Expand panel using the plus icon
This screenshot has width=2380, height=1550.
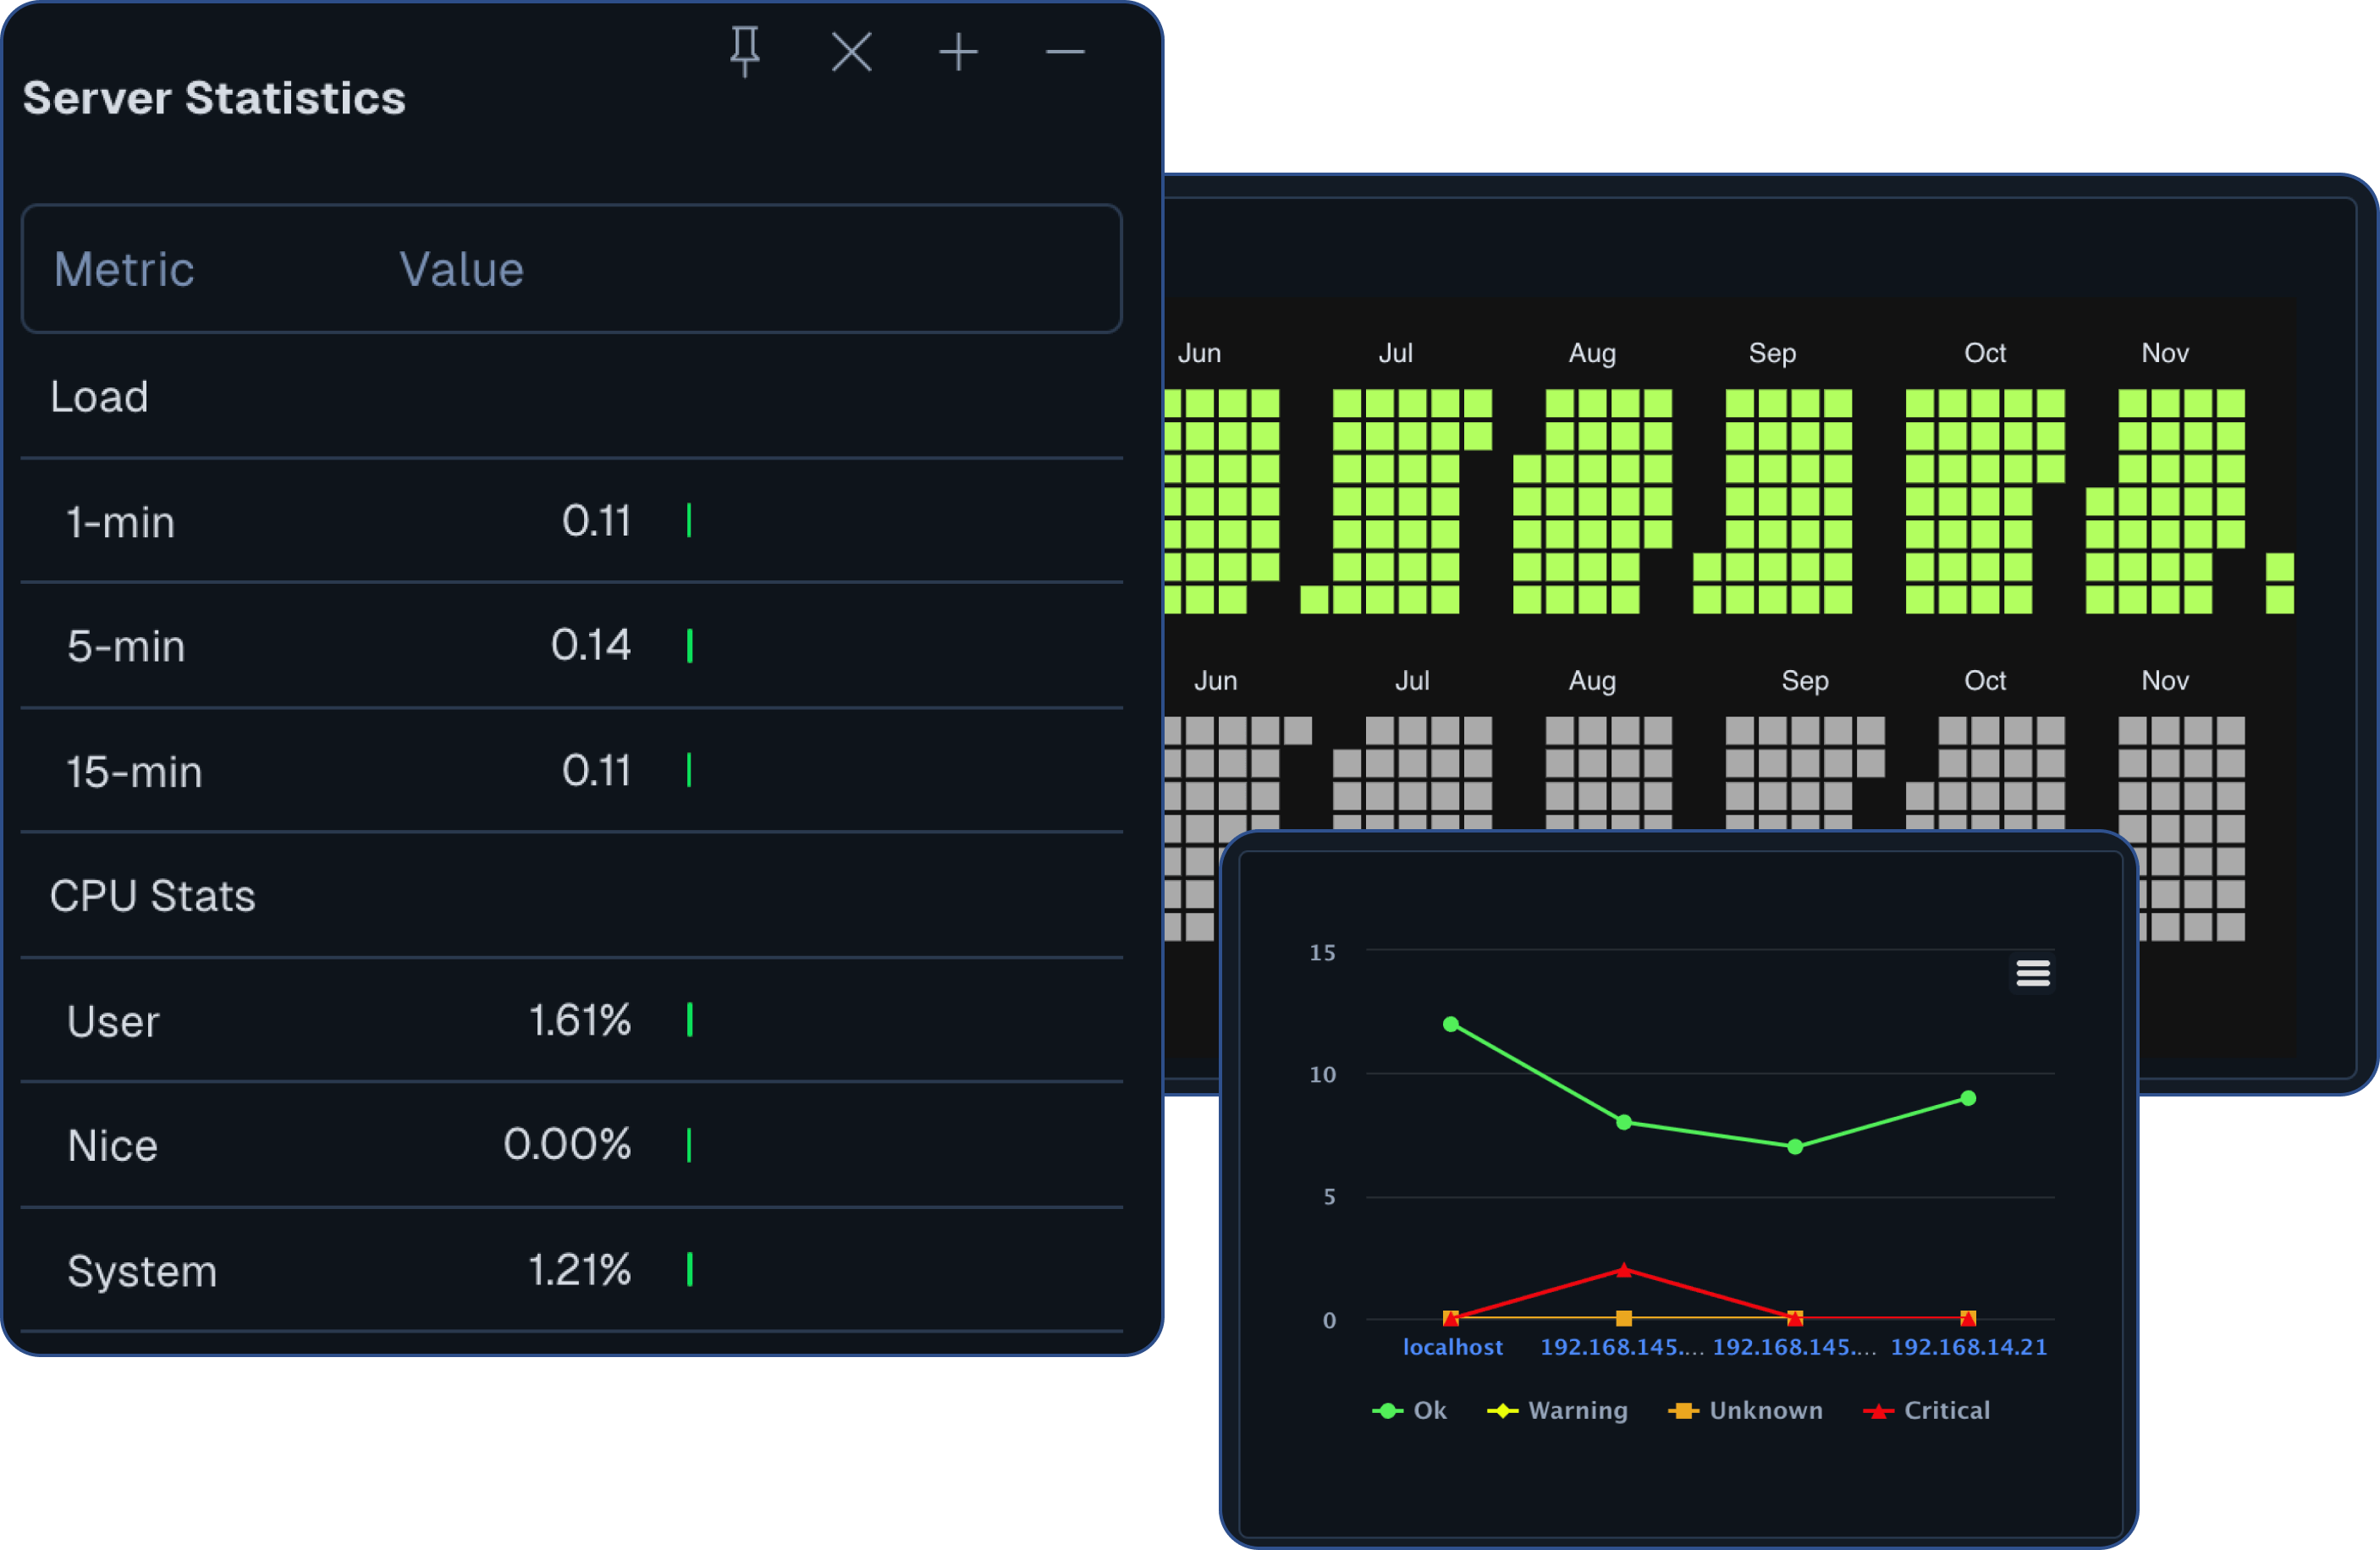point(958,51)
